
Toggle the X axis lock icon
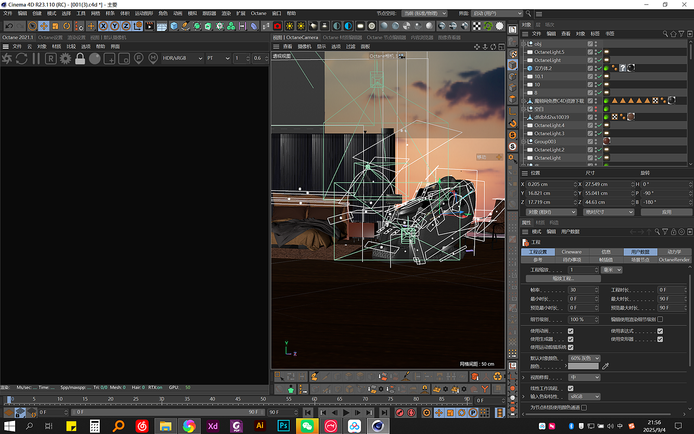pos(103,25)
